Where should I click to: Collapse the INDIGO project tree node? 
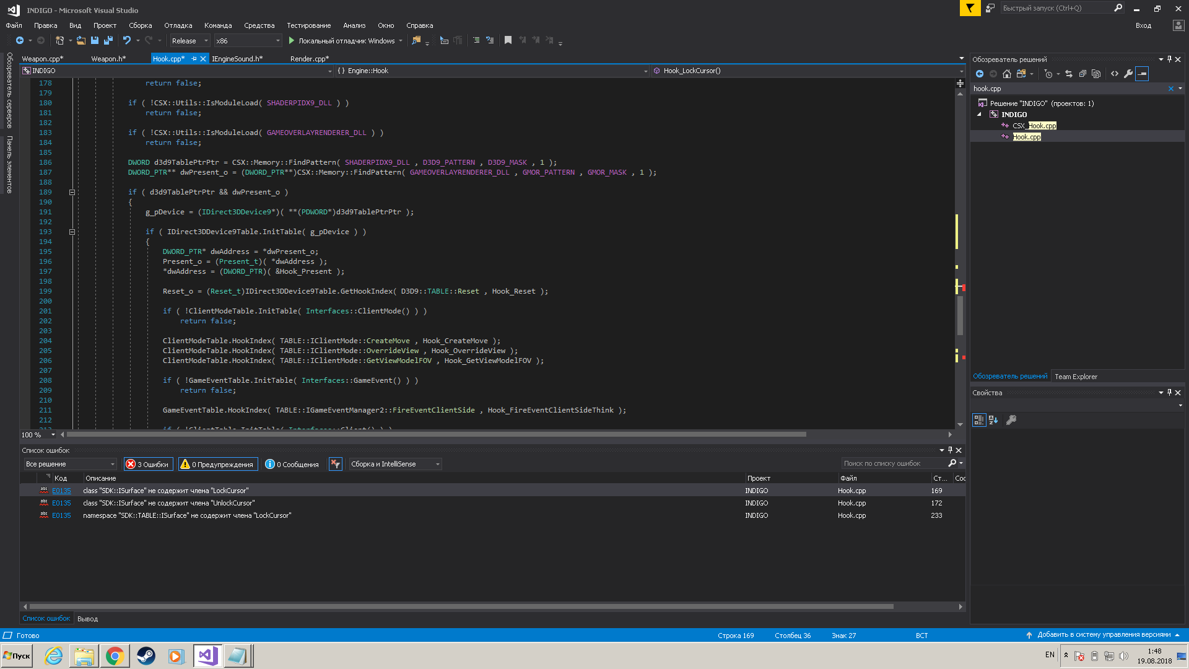980,115
